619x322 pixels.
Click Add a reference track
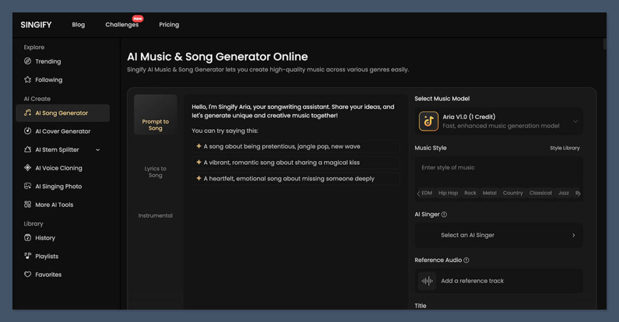coord(499,281)
